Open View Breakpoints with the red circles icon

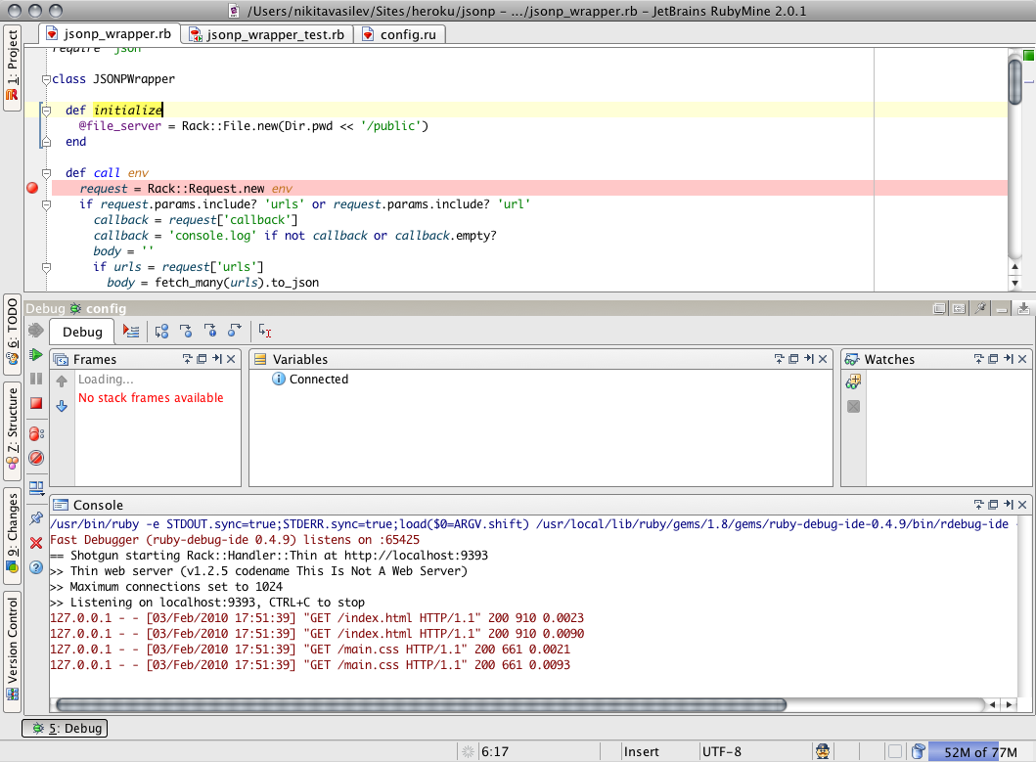36,433
